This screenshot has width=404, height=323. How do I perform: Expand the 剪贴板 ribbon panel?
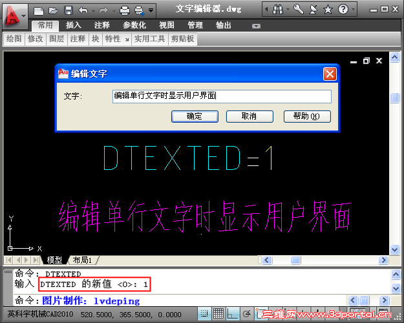(183, 39)
